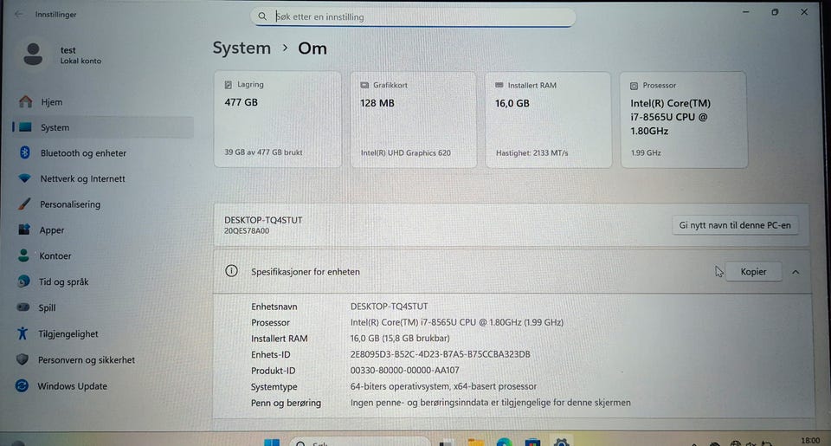Click the person icon beside Kontoer
This screenshot has width=831, height=446.
[x=23, y=255]
